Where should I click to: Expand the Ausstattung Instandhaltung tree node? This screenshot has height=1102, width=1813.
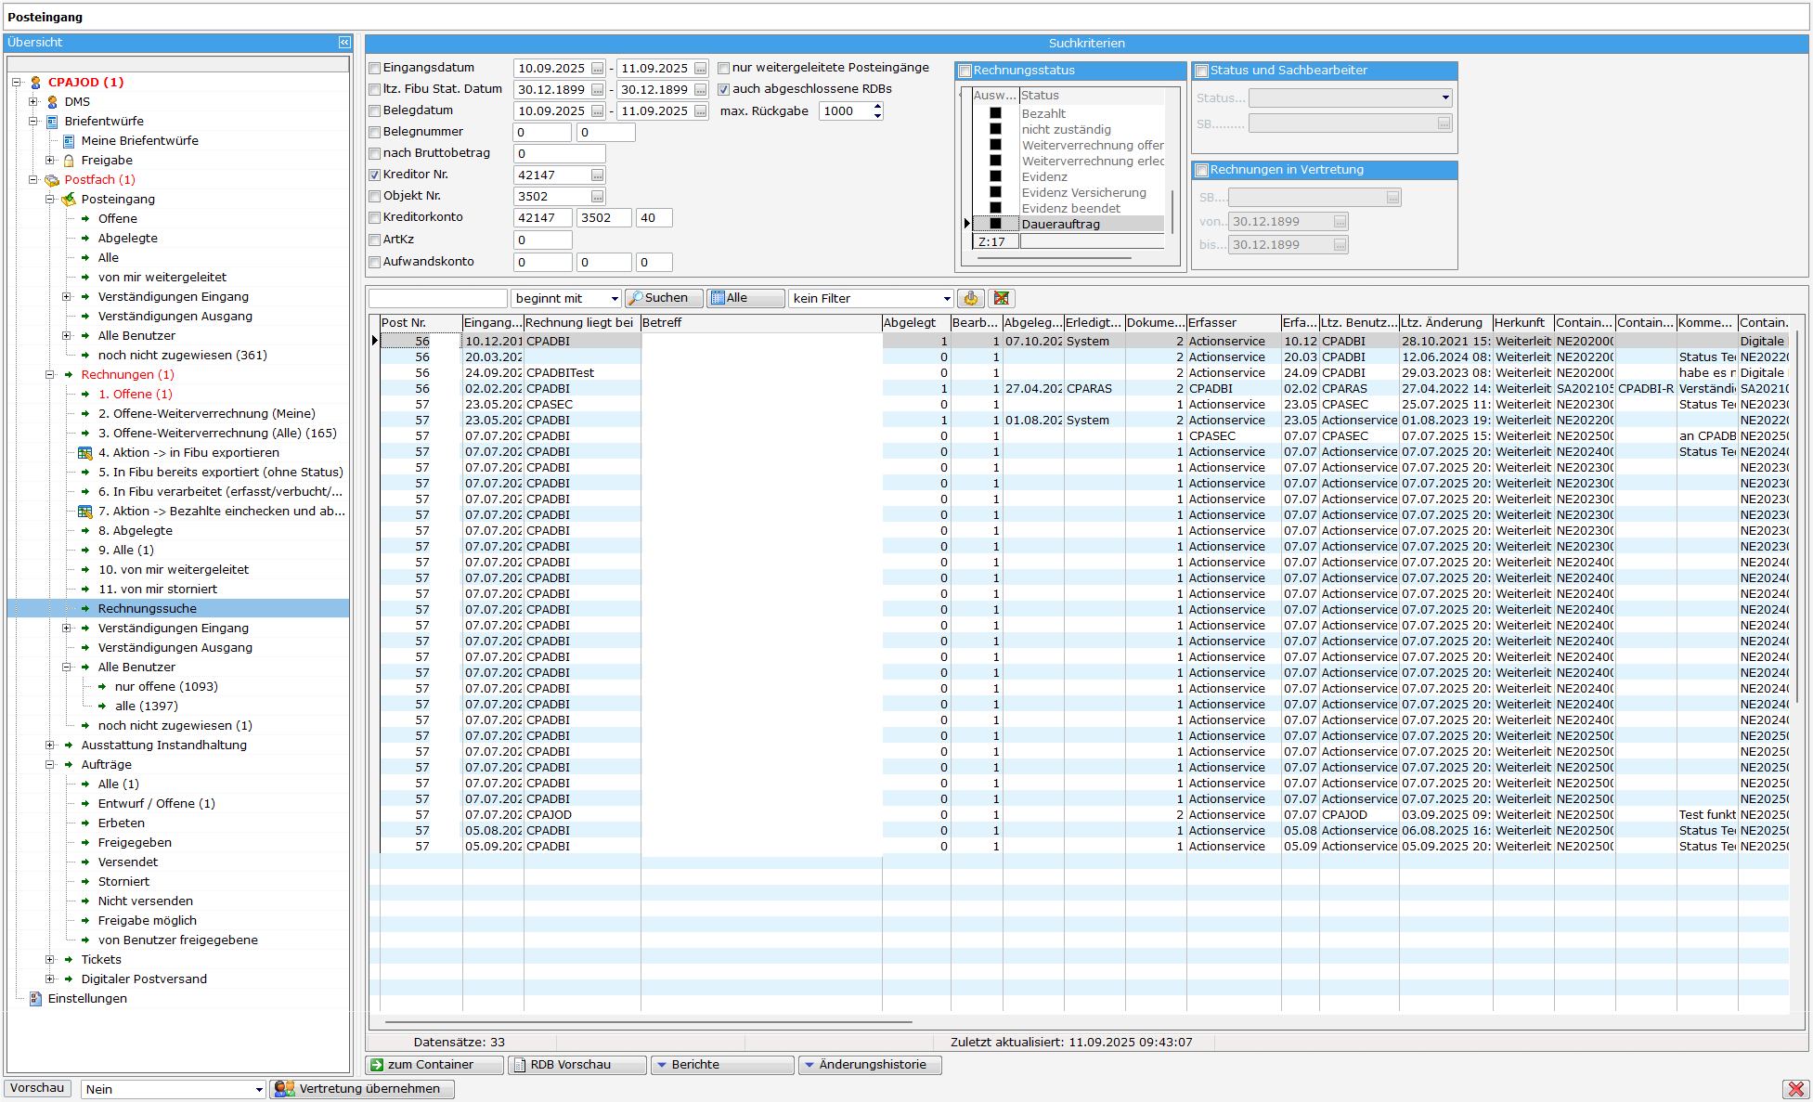click(x=50, y=745)
